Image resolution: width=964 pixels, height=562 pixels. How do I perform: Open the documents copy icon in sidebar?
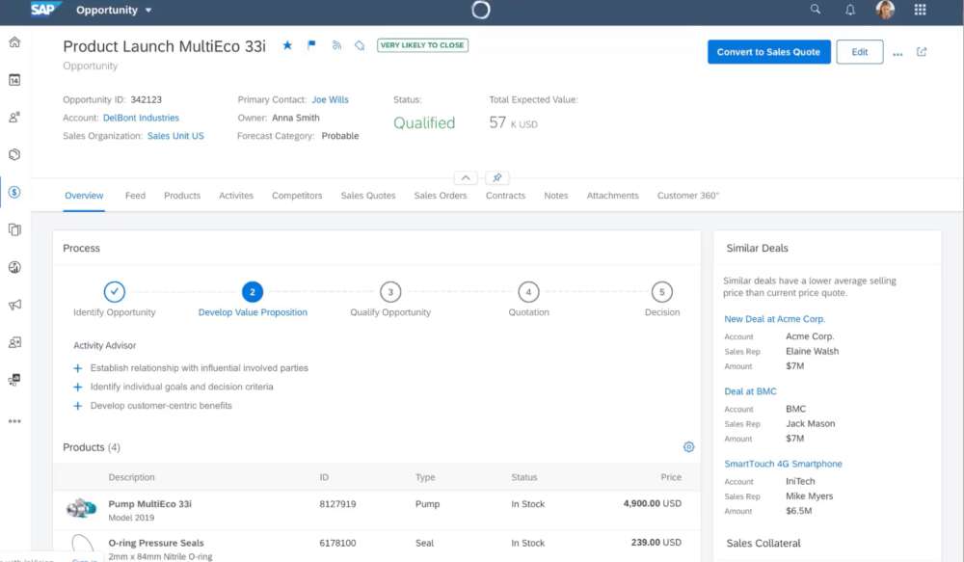[14, 230]
